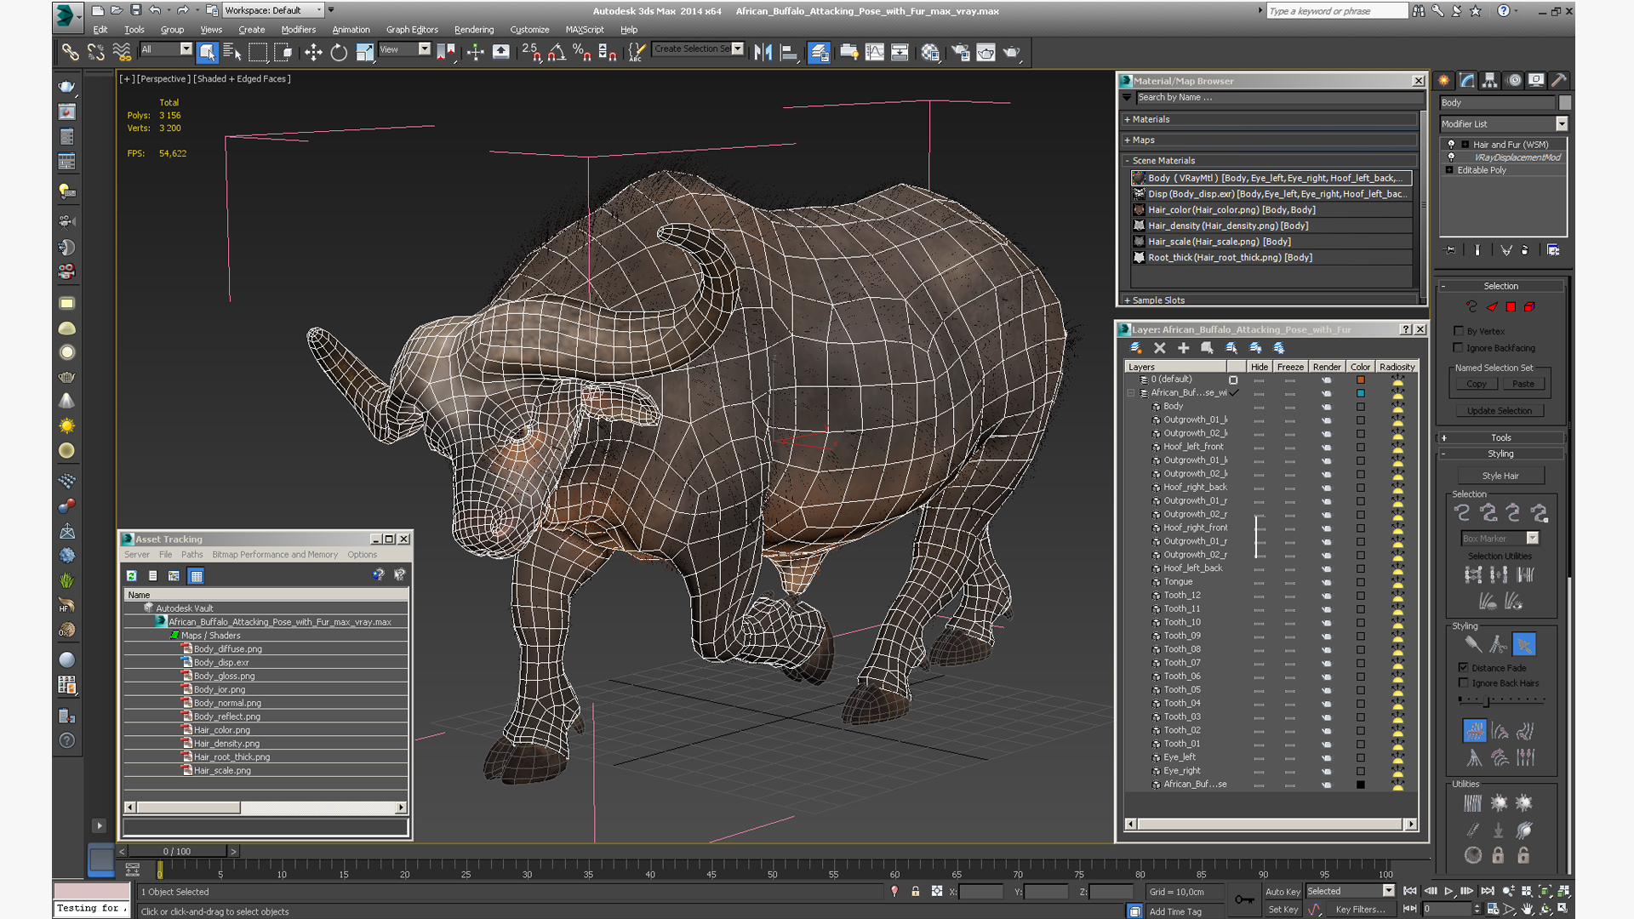Open the Material Editor toolbar icon
Screen dimensions: 1634x919
[x=930, y=53]
